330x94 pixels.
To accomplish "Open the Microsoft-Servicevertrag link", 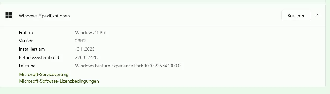I will [x=44, y=74].
